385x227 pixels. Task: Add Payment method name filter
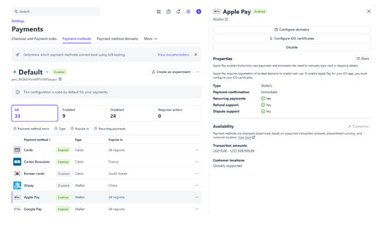[x=31, y=129]
